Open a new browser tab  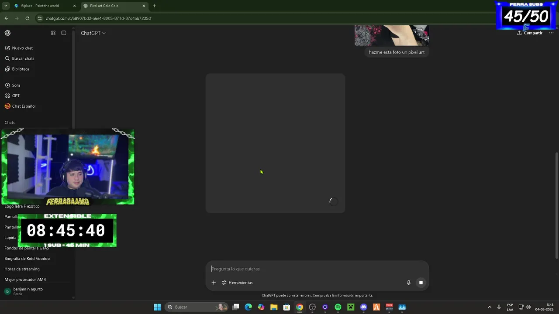154,6
